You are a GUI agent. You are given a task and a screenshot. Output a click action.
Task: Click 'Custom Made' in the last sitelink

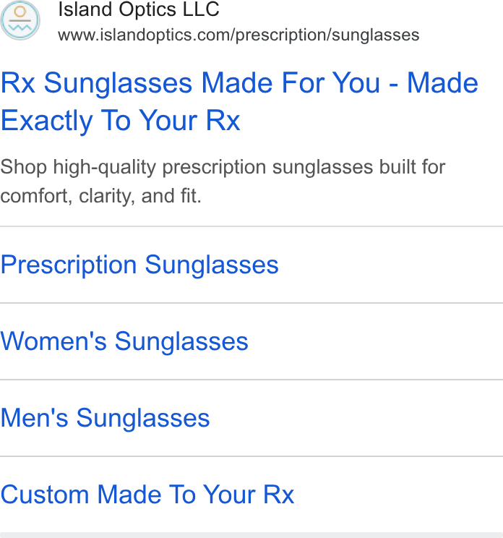tap(81, 495)
